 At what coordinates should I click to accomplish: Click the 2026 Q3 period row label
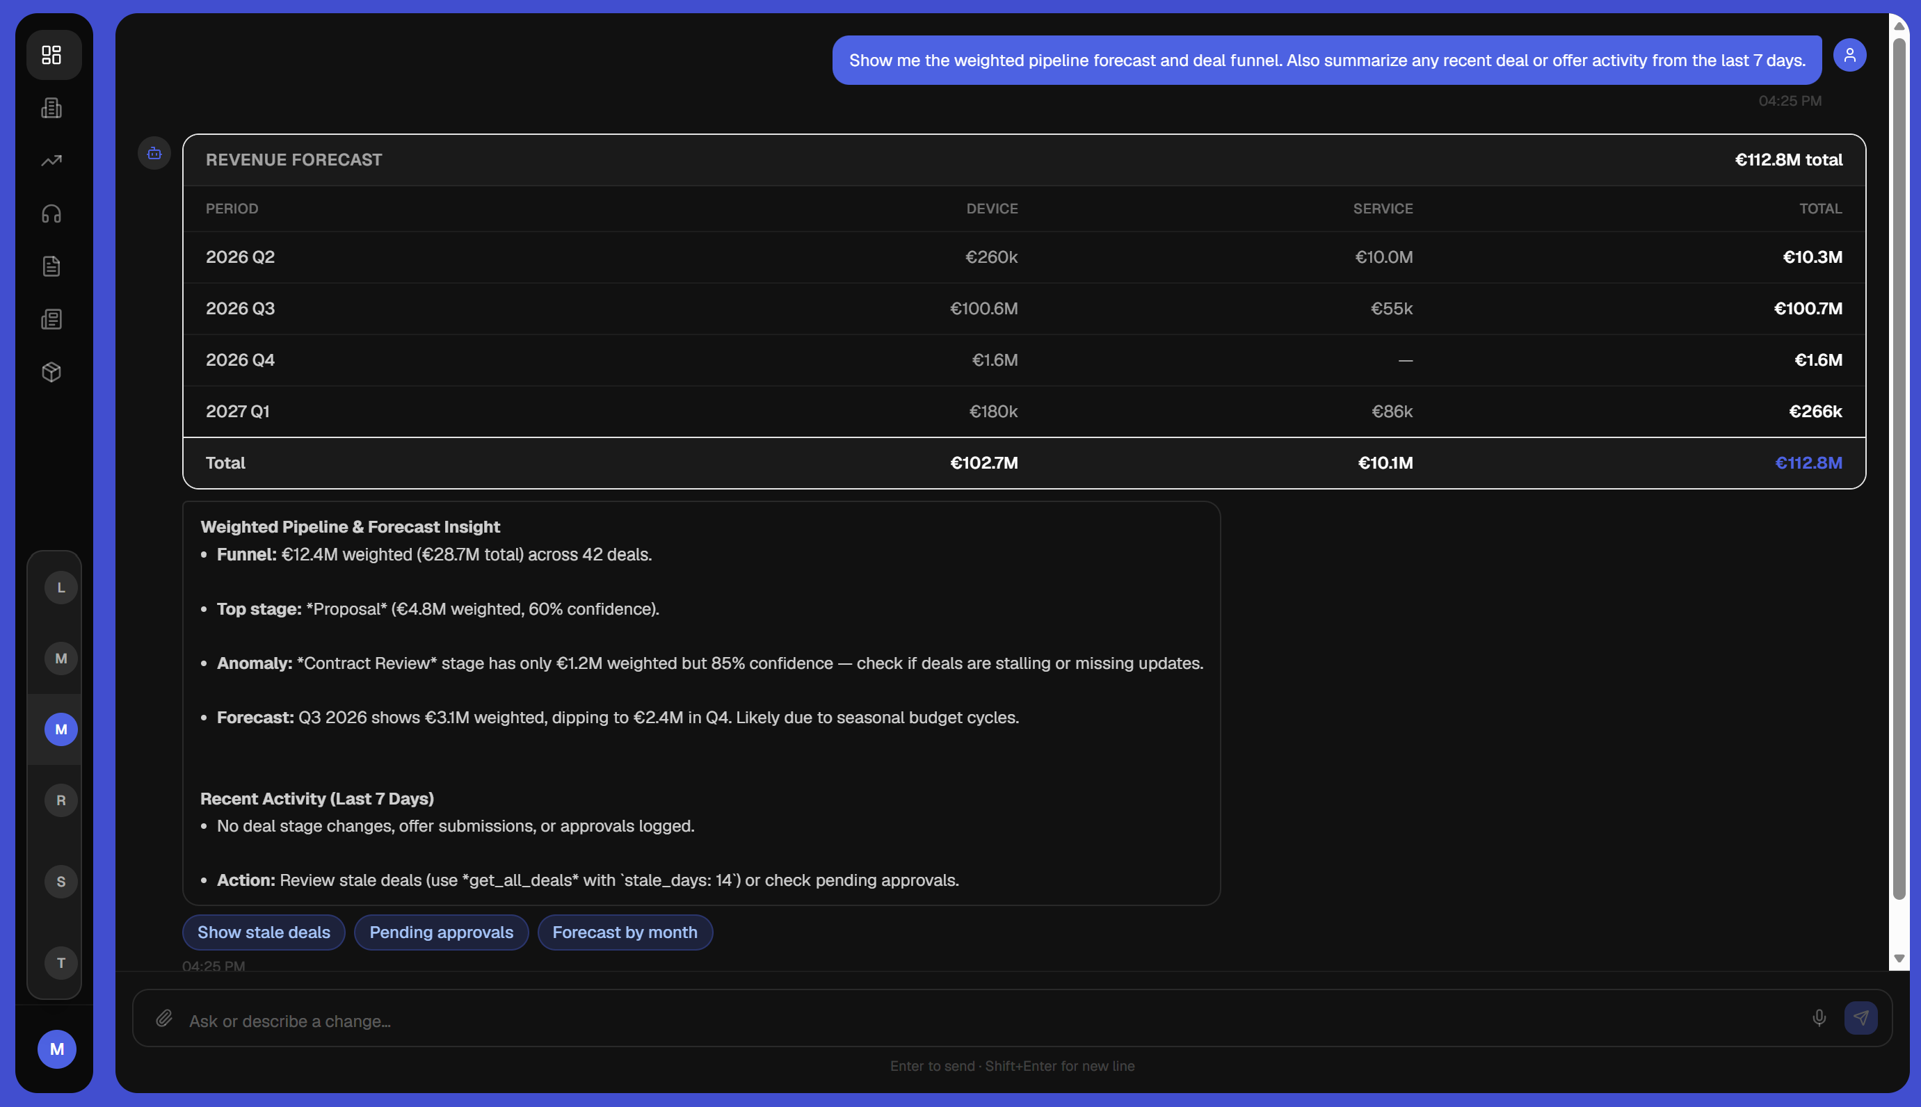pos(241,309)
